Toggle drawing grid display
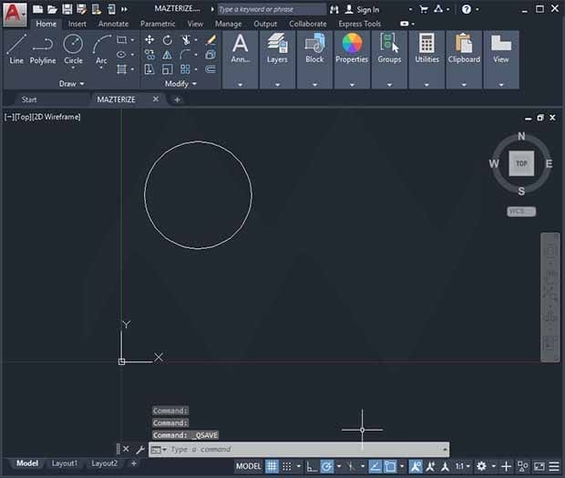Viewport: 565px width, 478px height. coord(272,466)
